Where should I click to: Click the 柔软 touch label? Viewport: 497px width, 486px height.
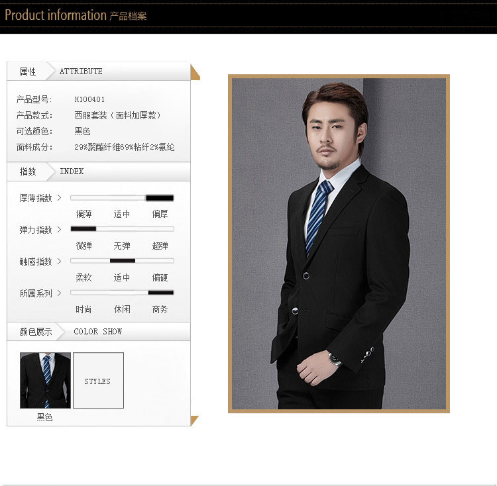[83, 277]
